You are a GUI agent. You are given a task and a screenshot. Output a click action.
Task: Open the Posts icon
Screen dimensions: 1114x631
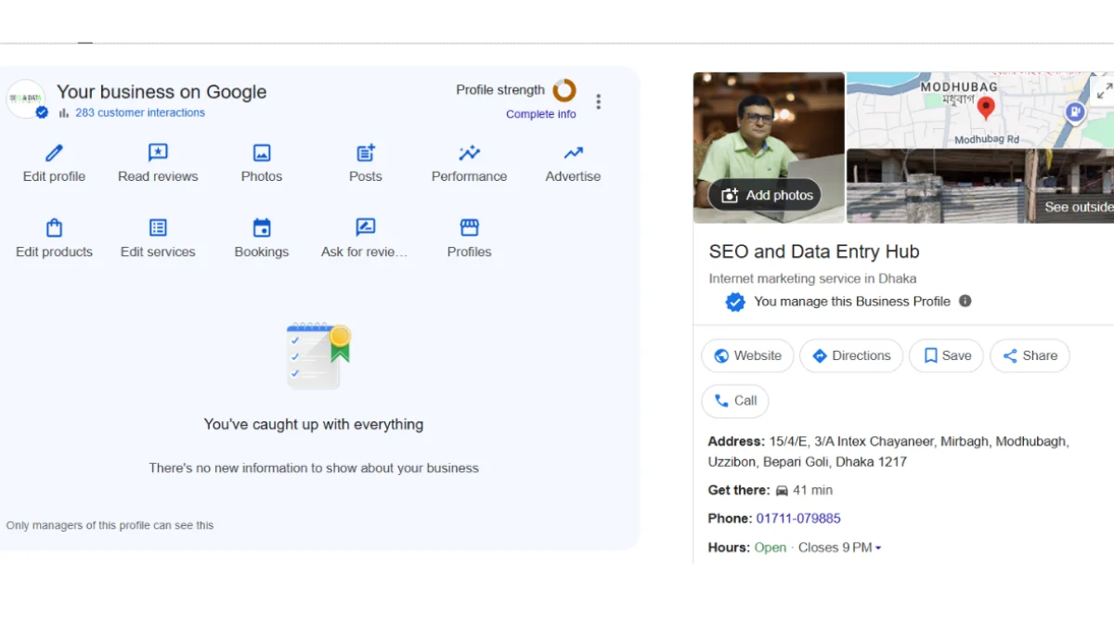coord(366,153)
